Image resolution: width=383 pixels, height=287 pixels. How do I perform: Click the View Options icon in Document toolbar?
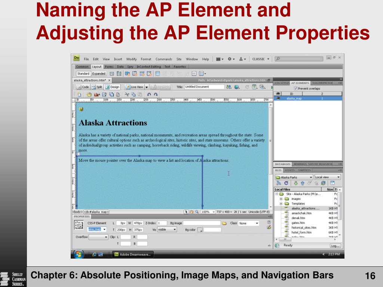254,87
